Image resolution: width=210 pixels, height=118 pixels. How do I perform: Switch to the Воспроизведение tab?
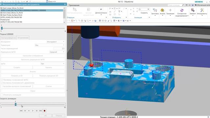[x=8, y=38]
